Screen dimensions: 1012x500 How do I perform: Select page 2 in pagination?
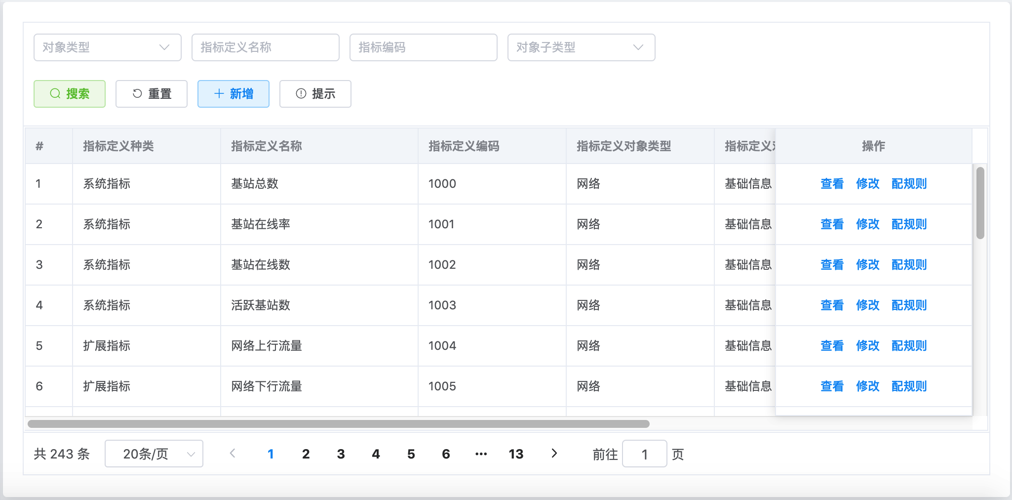coord(306,454)
